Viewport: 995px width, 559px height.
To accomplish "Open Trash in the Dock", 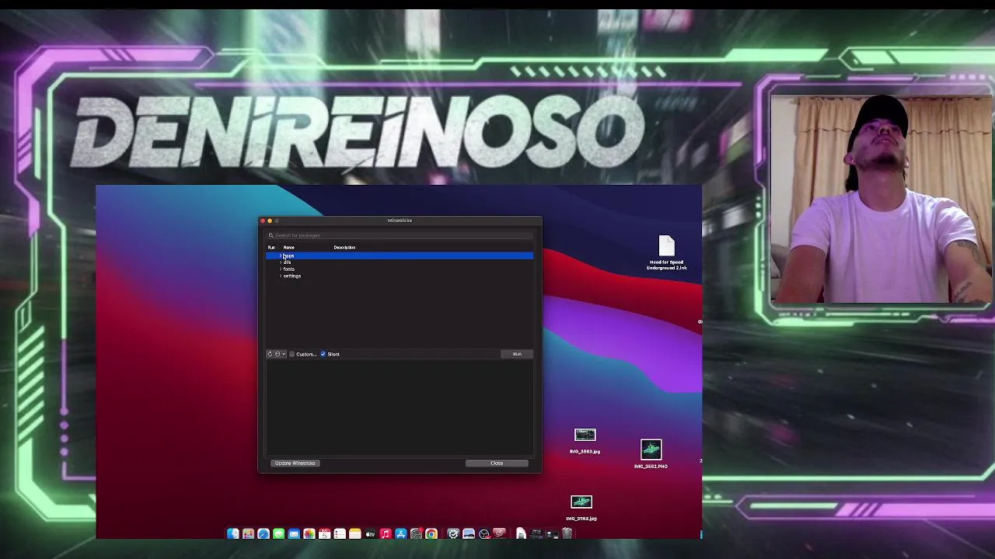I will (567, 533).
